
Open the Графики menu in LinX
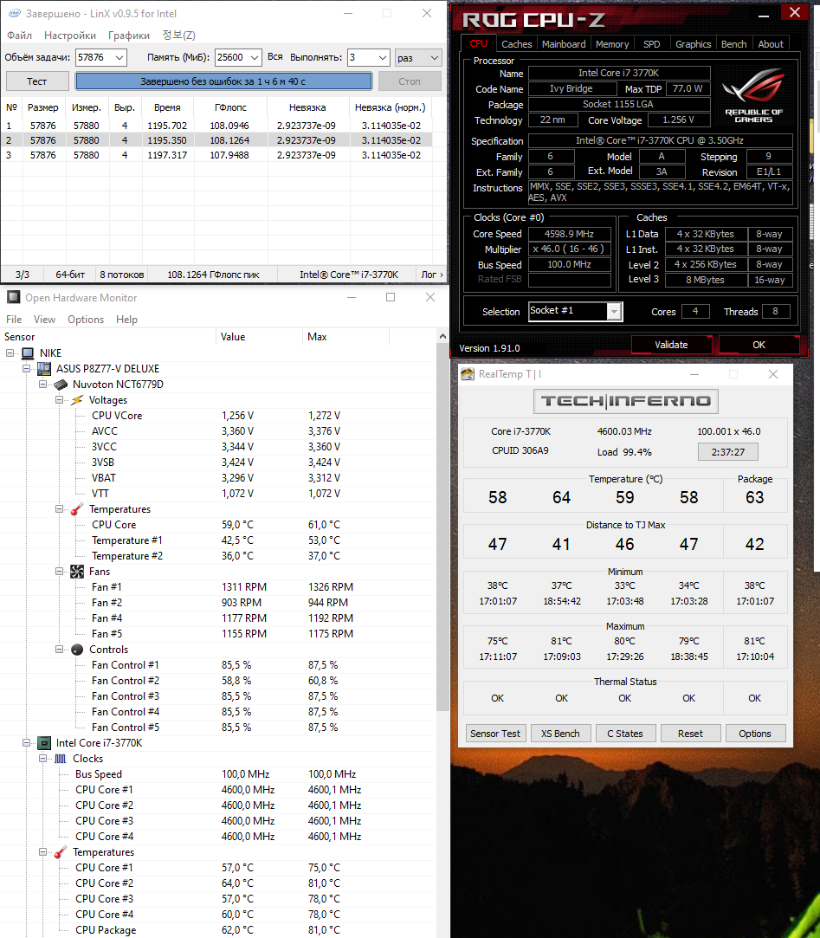129,36
